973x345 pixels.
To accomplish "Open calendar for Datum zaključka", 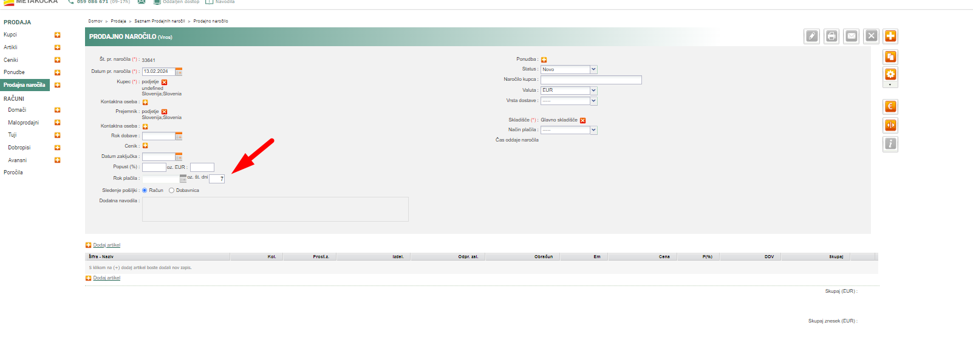I will (179, 157).
